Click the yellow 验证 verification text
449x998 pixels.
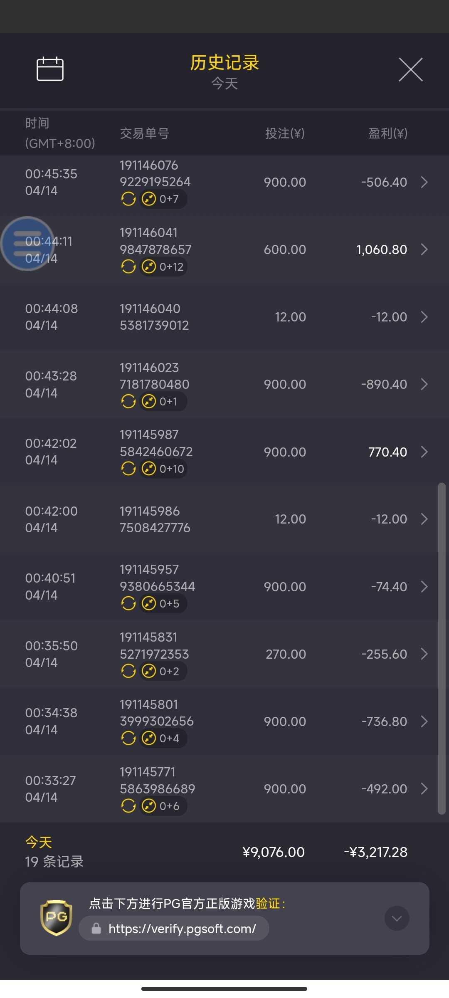coord(268,904)
